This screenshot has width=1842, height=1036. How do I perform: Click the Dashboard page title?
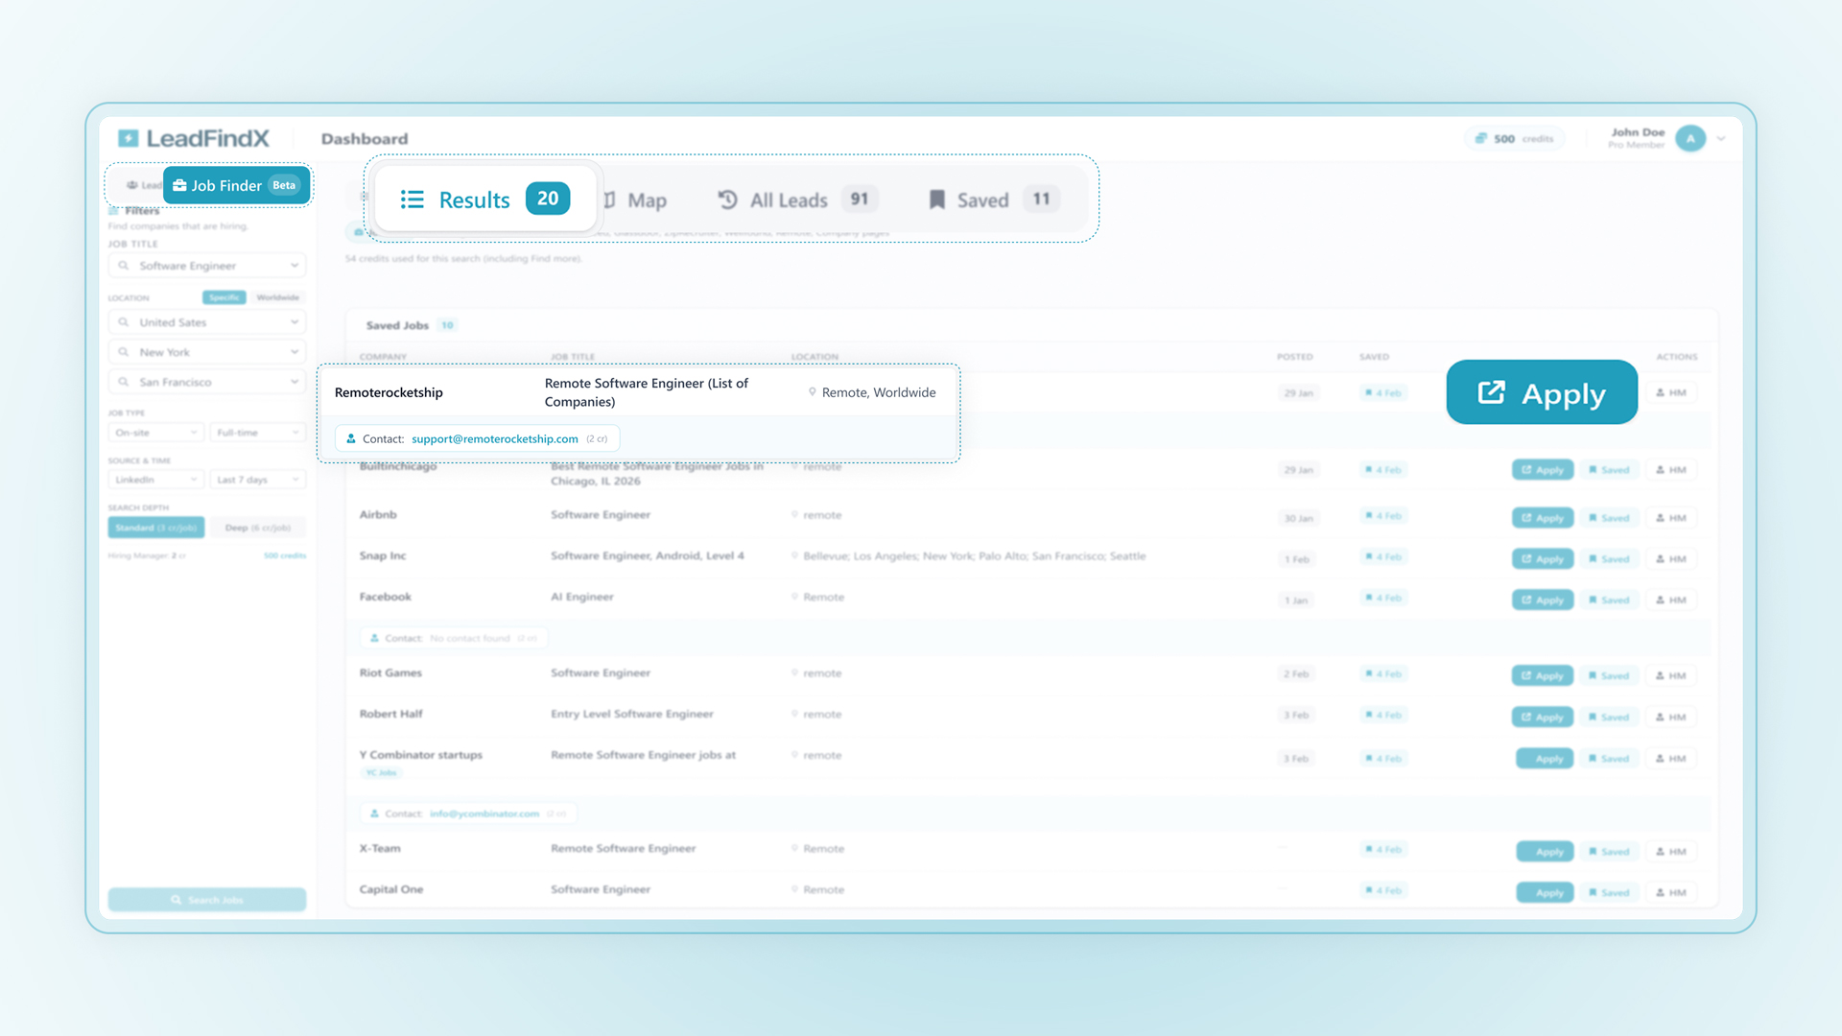[365, 139]
